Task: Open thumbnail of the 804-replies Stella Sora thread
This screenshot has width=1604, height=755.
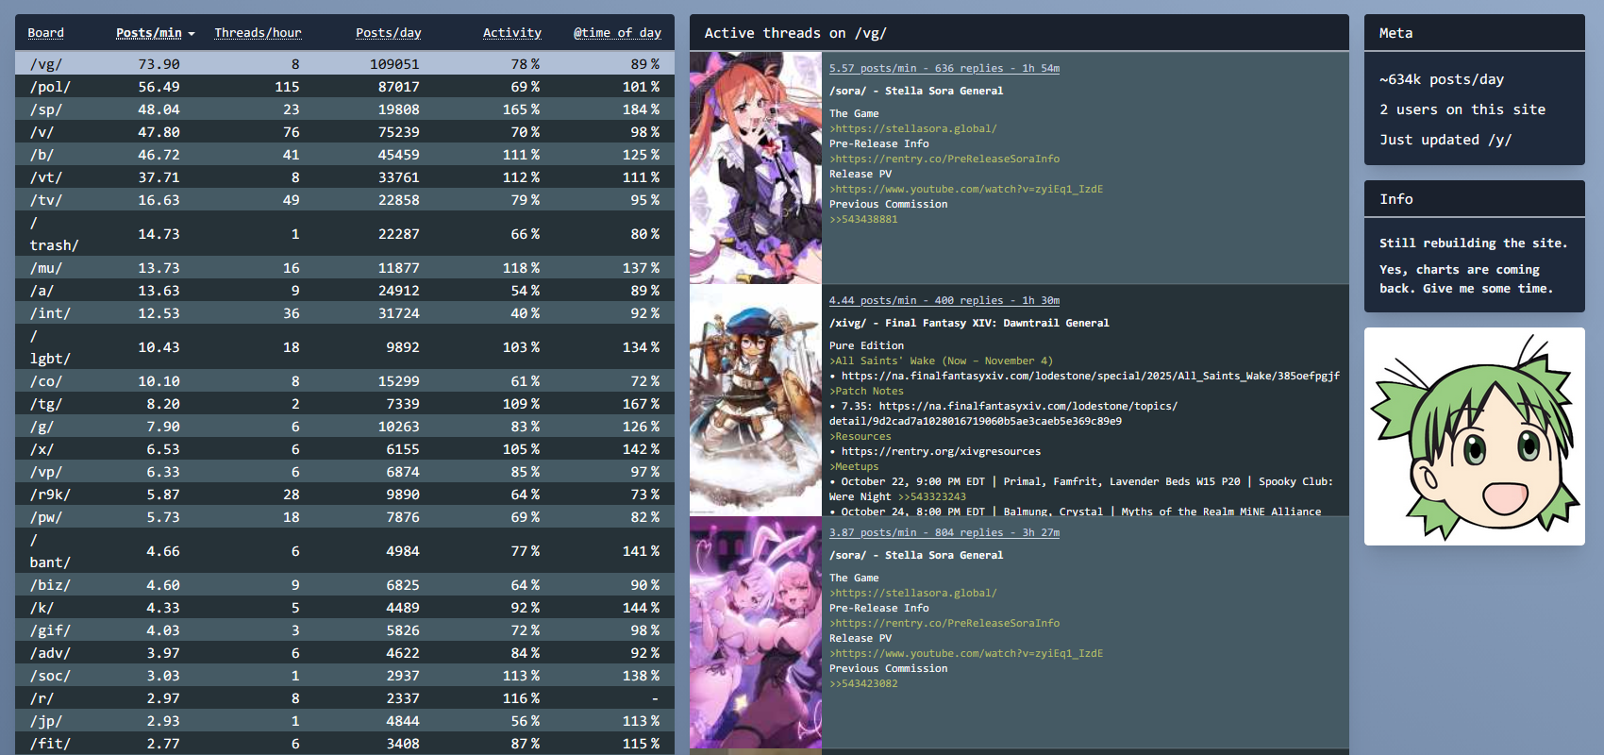Action: [756, 632]
